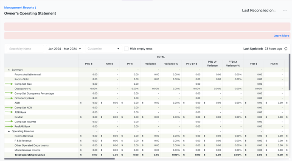Image resolution: width=292 pixels, height=161 pixels.
Task: Click the first PAR $ column header
Action: [109, 64]
